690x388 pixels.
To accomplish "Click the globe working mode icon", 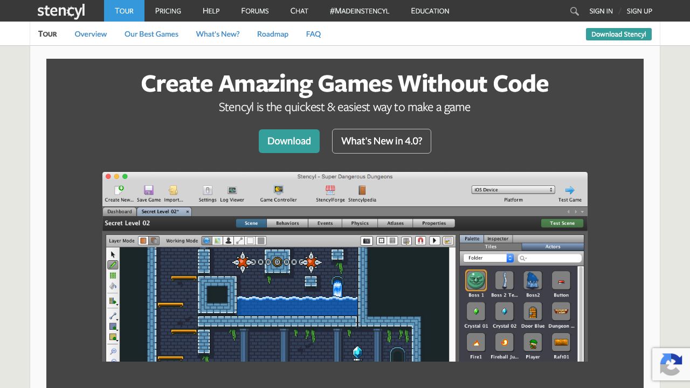I will pyautogui.click(x=206, y=240).
